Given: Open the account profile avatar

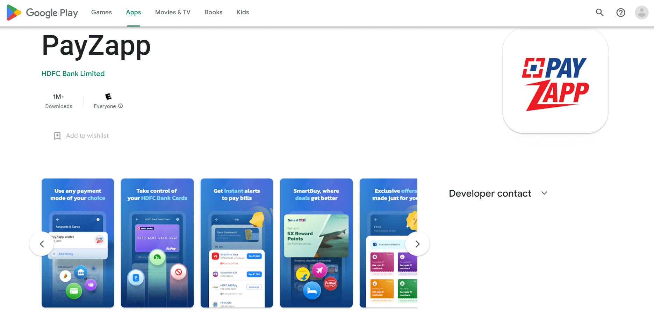Looking at the screenshot, I should (x=641, y=13).
